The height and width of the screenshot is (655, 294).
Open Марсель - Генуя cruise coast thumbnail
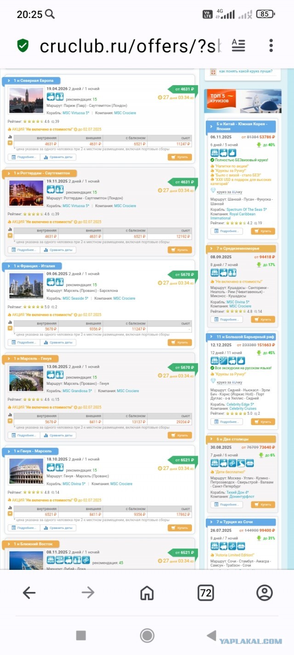point(26,379)
